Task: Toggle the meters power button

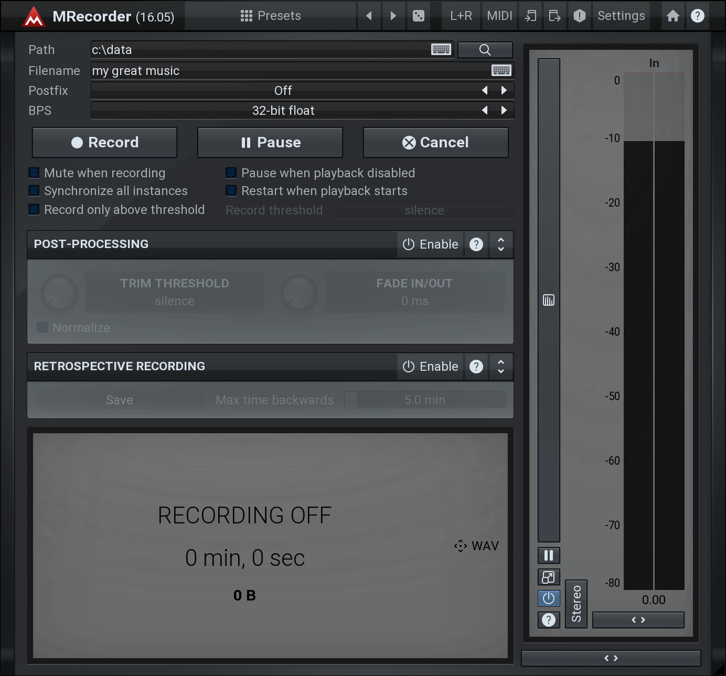Action: click(x=549, y=598)
